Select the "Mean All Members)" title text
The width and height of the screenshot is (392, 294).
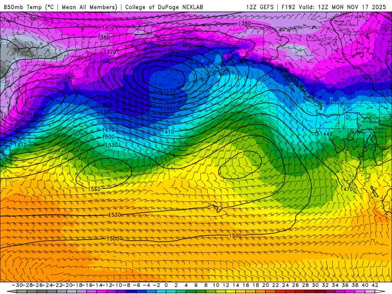(x=90, y=7)
